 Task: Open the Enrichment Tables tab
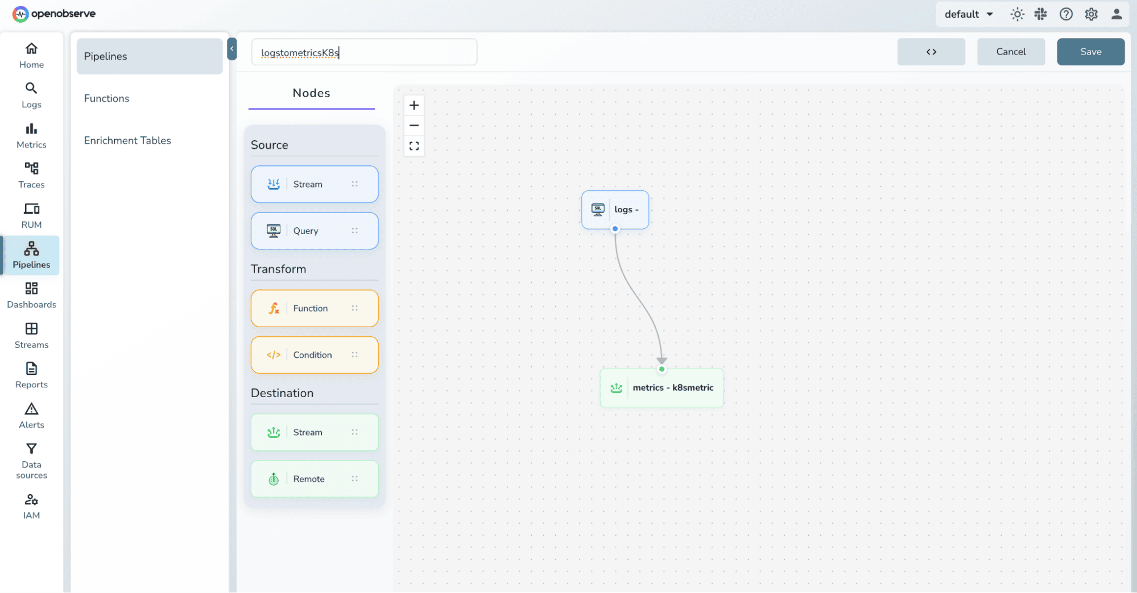[127, 140]
